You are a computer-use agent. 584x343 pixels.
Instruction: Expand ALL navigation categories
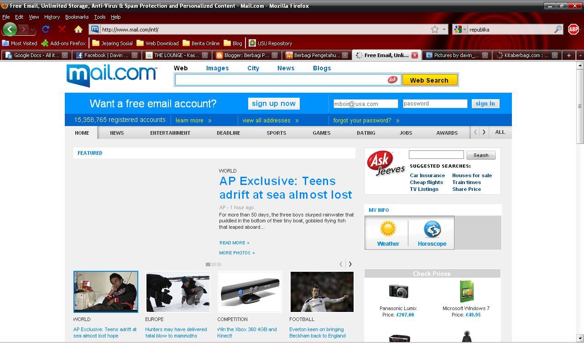(500, 132)
